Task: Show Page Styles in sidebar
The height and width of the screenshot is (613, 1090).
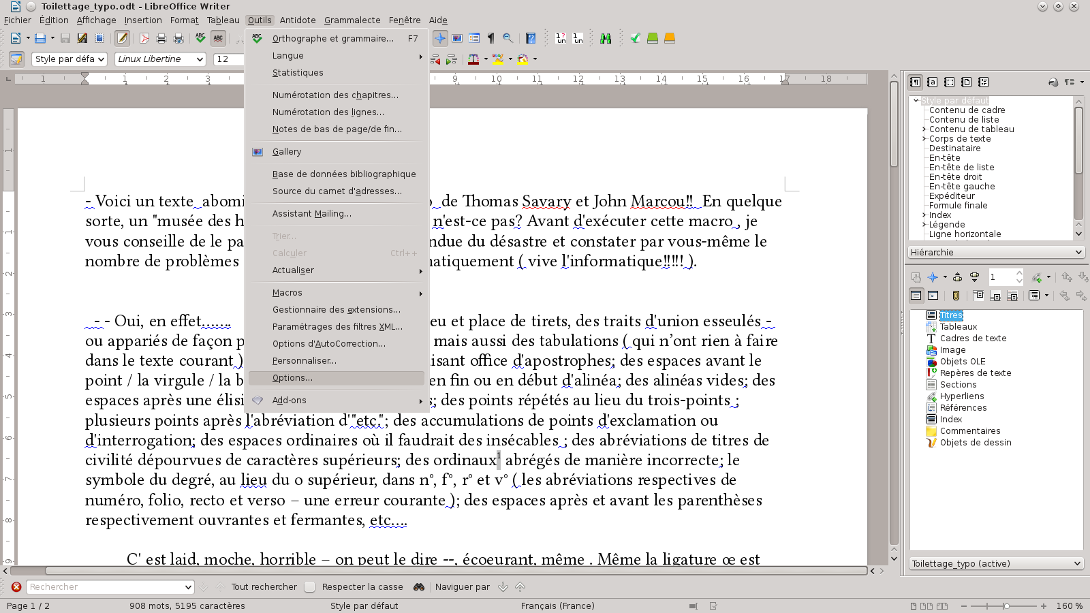Action: point(967,82)
